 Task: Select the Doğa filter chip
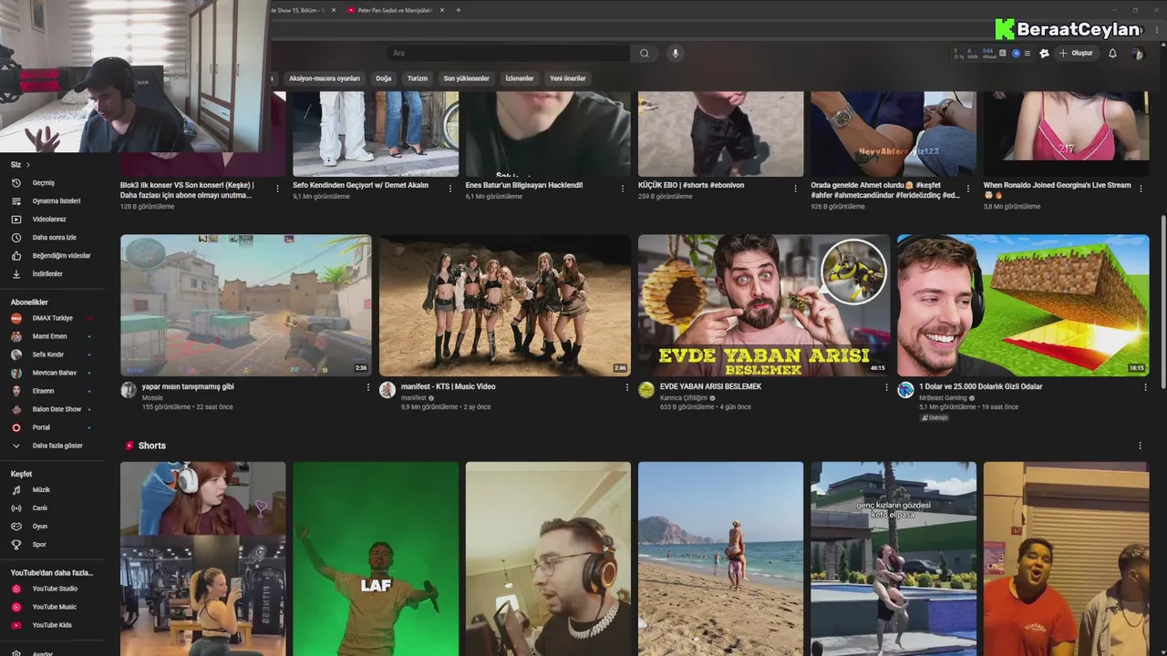click(384, 78)
